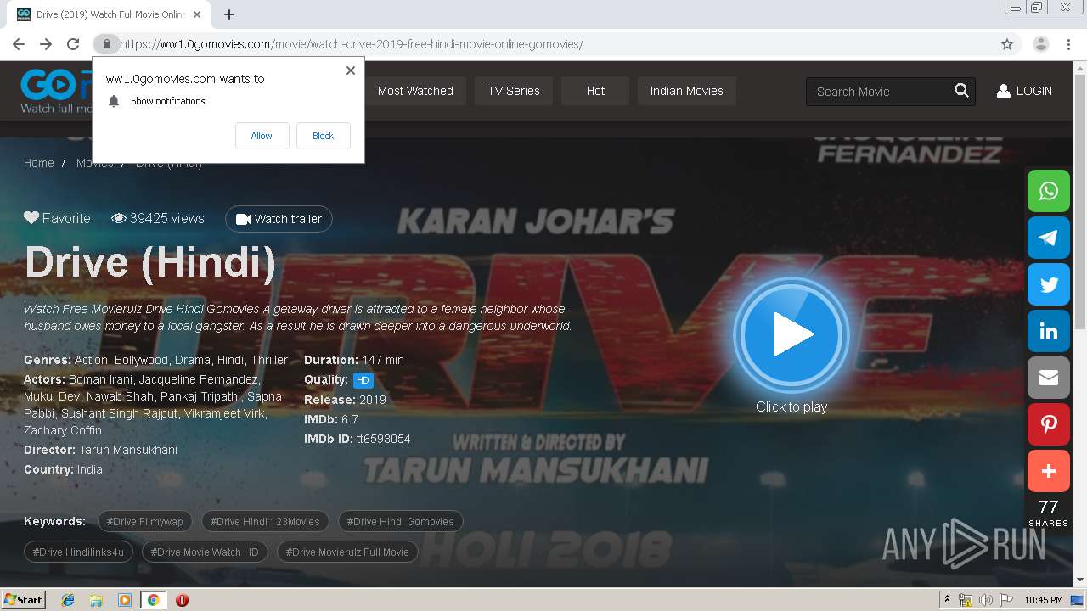Screen dimensions: 1087x611
Task: Show hidden system tray icons
Action: 947,600
